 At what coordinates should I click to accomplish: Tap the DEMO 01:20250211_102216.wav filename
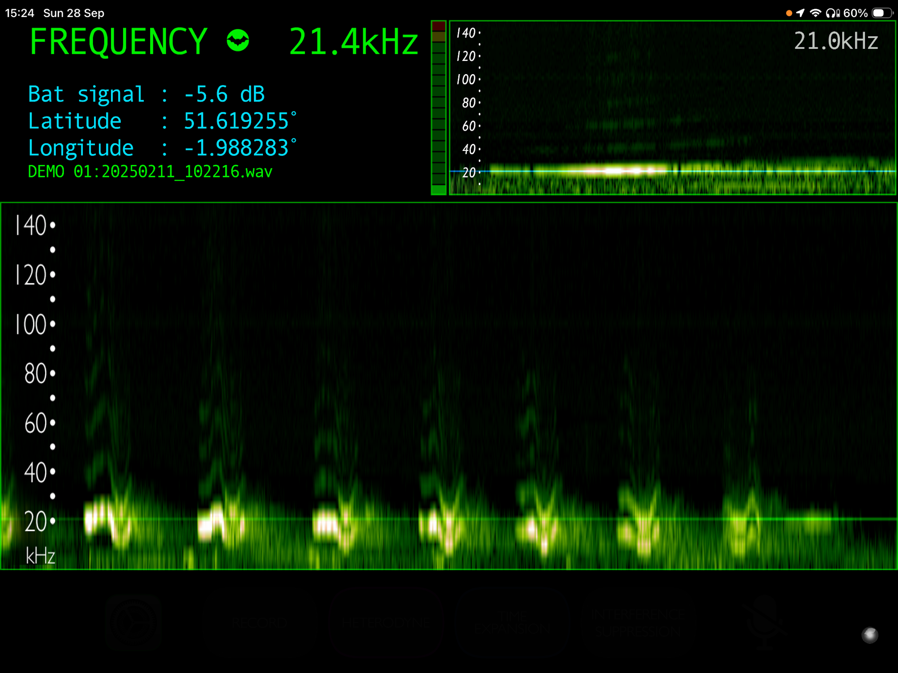150,172
